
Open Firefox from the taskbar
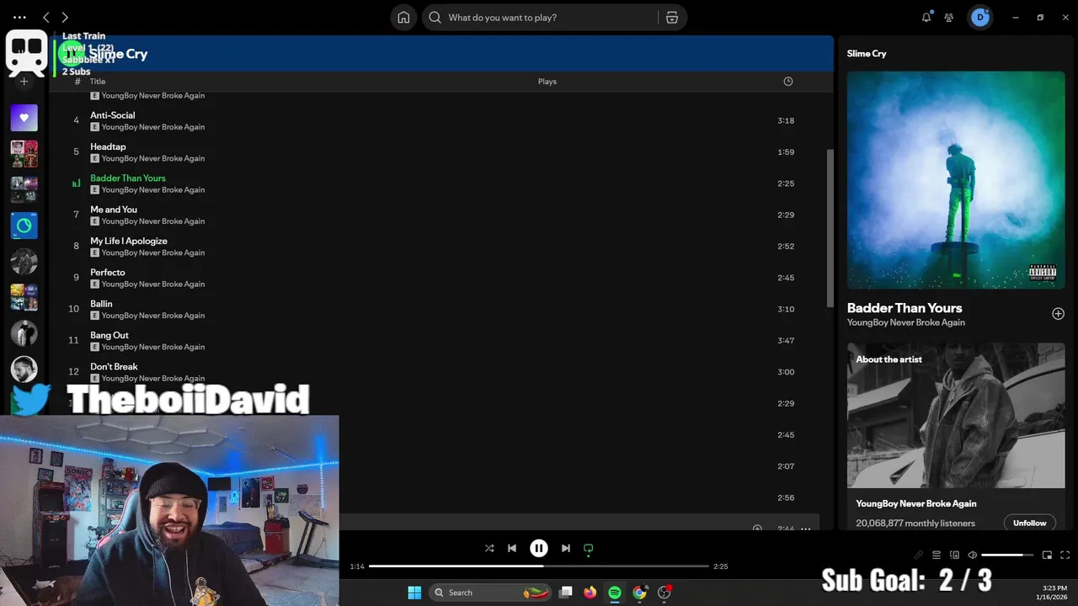click(590, 593)
